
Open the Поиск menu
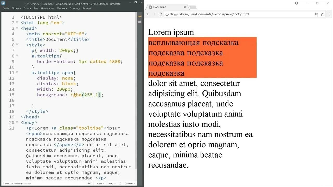(27, 8)
